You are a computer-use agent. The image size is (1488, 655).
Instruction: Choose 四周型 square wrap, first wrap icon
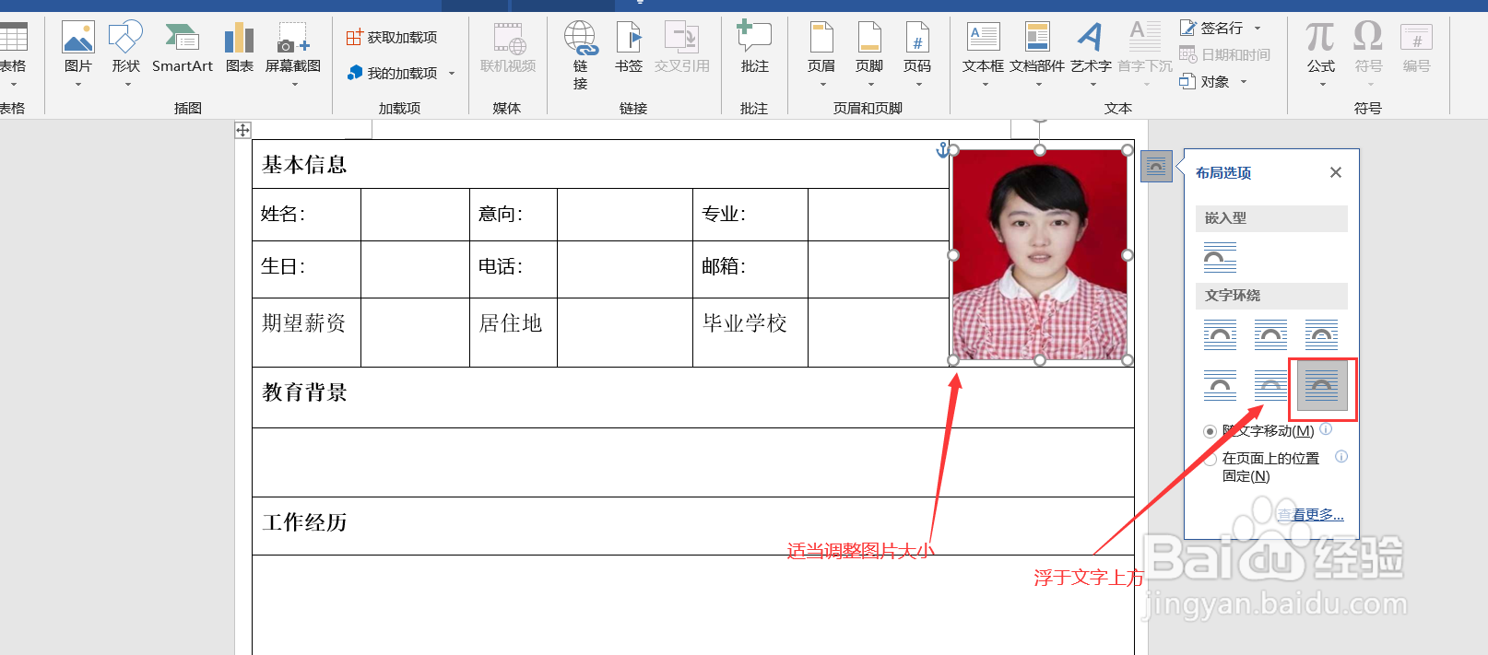(x=1220, y=334)
